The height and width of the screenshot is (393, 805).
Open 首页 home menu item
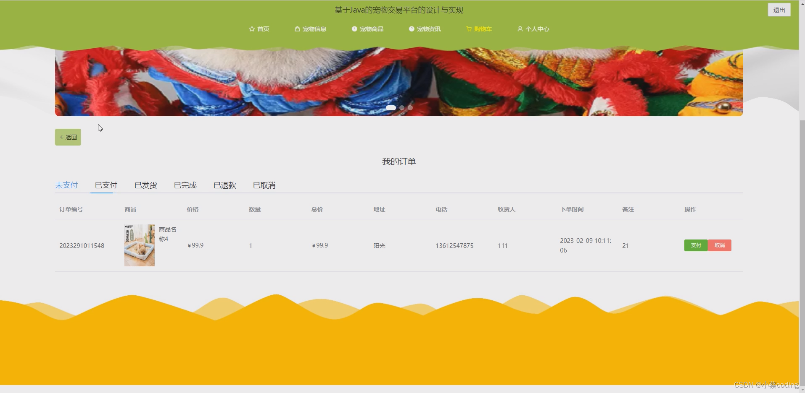[259, 29]
